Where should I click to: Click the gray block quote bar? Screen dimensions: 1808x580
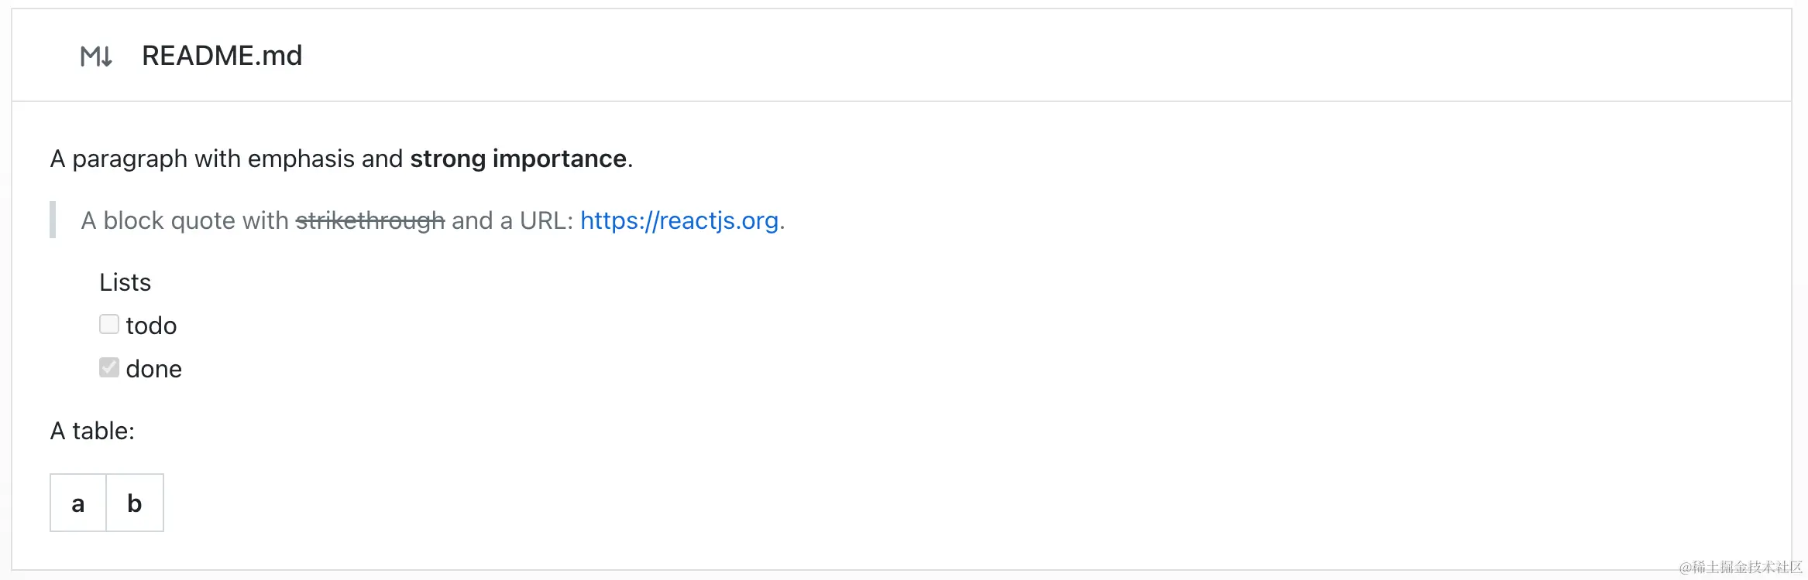pyautogui.click(x=53, y=220)
